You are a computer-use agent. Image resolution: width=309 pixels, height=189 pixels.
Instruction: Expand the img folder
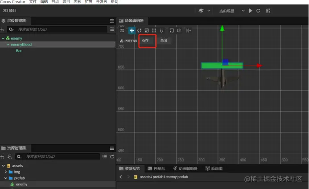[6, 172]
